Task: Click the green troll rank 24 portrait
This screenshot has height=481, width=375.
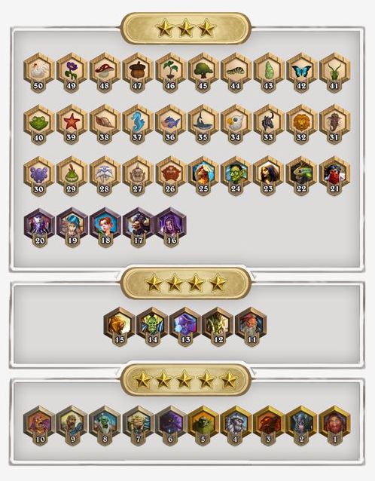Action: click(x=236, y=176)
